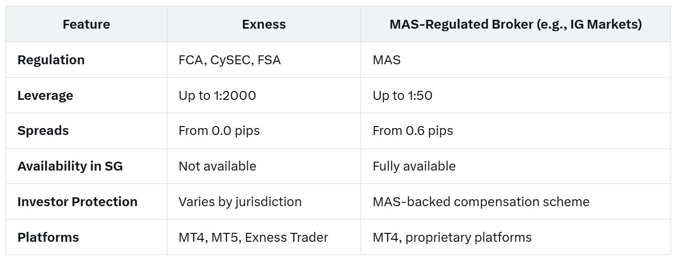Select the Fully available cell
The image size is (678, 264).
414,166
